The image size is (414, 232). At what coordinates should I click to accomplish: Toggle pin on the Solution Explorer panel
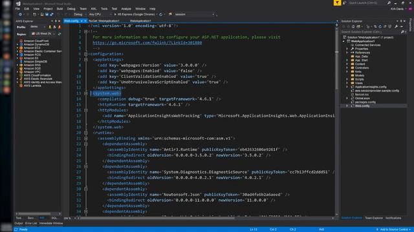coord(401,21)
